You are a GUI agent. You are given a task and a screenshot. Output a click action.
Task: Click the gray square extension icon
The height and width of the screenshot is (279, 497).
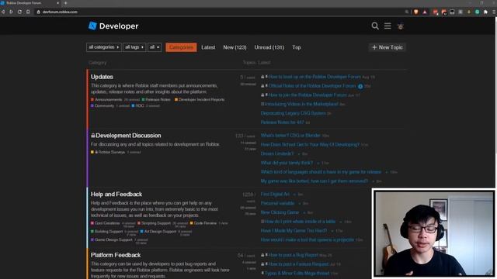coord(461,12)
